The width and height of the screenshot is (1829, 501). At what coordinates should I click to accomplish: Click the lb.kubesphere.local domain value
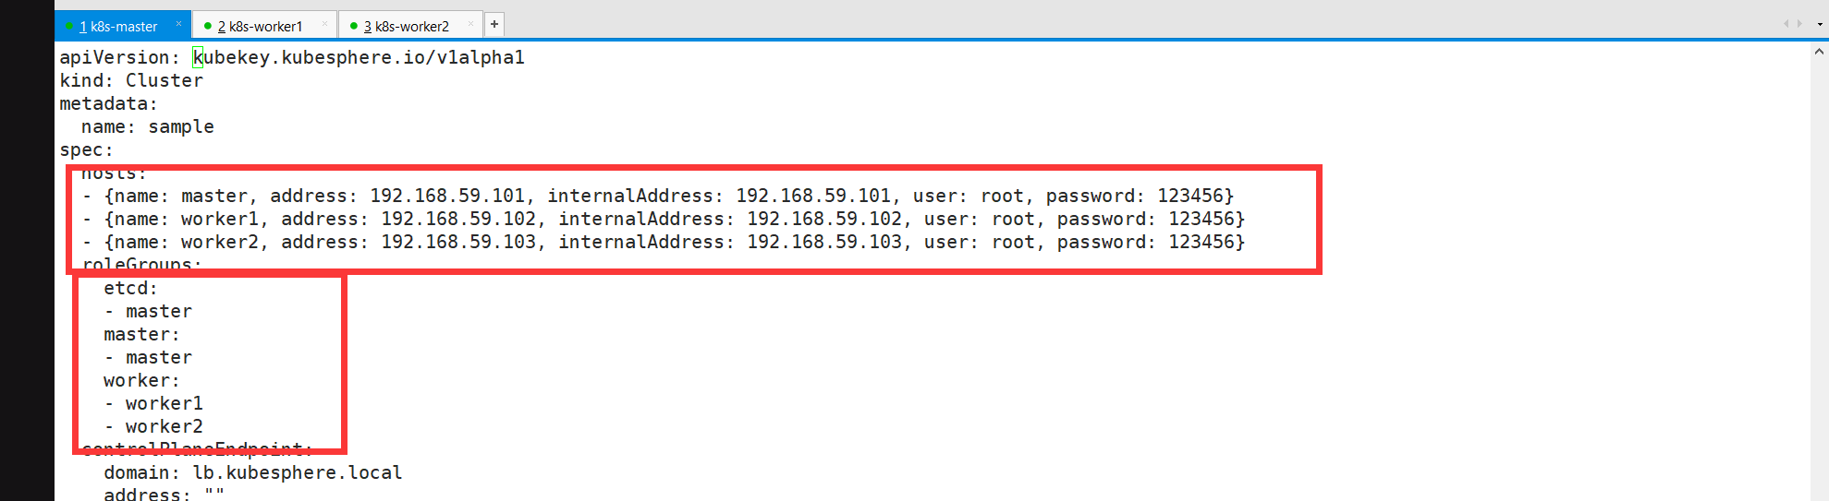297,472
